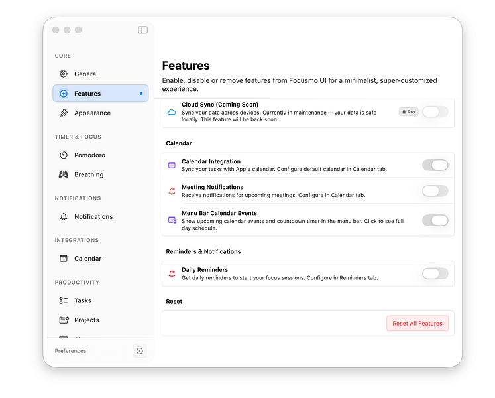The height and width of the screenshot is (398, 495).
Task: Click the Calendar Integration purple icon
Action: (x=172, y=165)
